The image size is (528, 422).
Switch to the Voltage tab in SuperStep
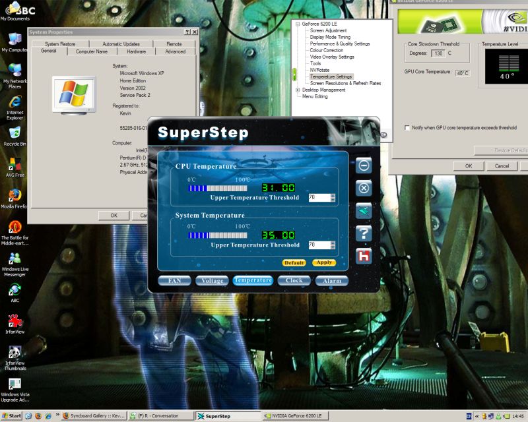212,280
